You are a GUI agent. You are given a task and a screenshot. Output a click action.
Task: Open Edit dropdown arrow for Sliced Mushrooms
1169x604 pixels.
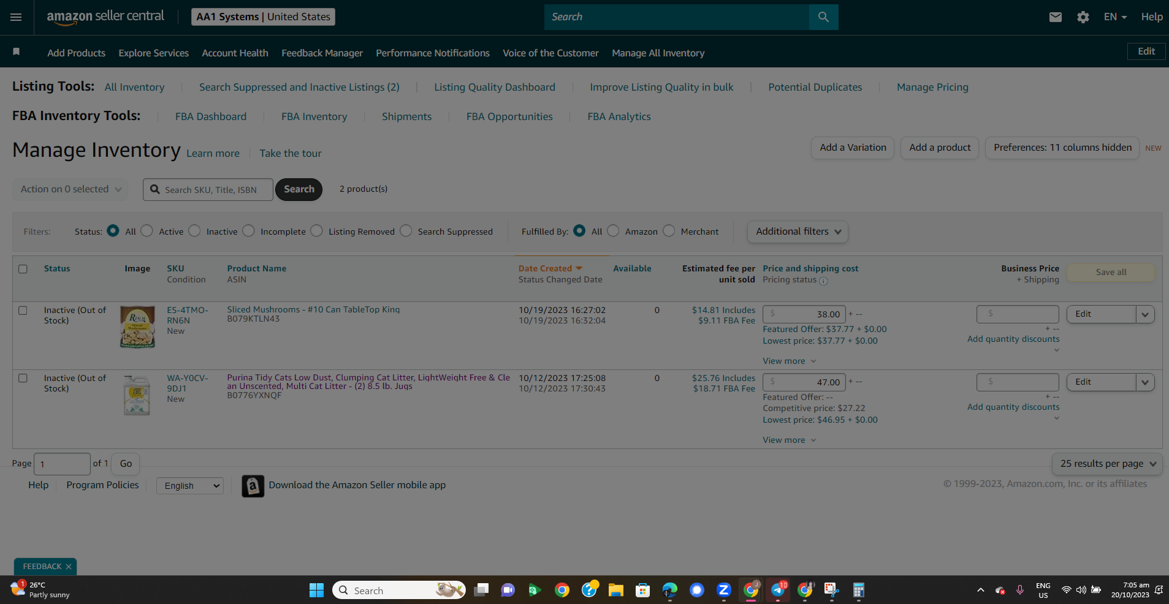pyautogui.click(x=1145, y=314)
